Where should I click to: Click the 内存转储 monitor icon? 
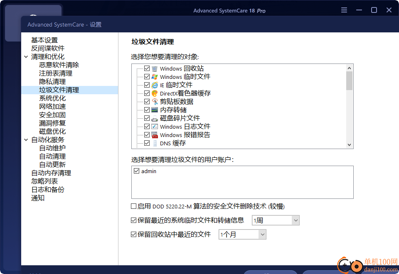[155, 110]
